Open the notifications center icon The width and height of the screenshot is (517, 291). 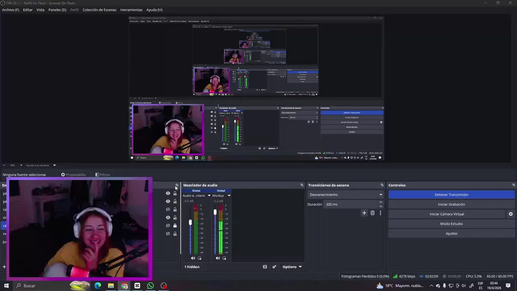coord(509,286)
